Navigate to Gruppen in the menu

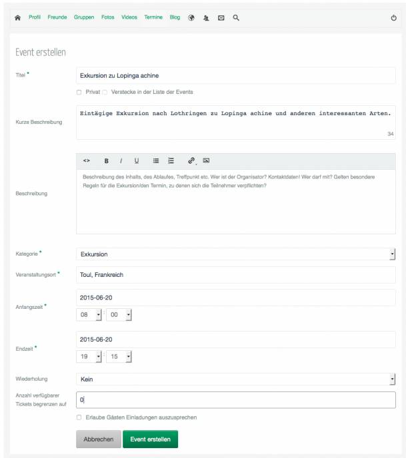pyautogui.click(x=84, y=17)
